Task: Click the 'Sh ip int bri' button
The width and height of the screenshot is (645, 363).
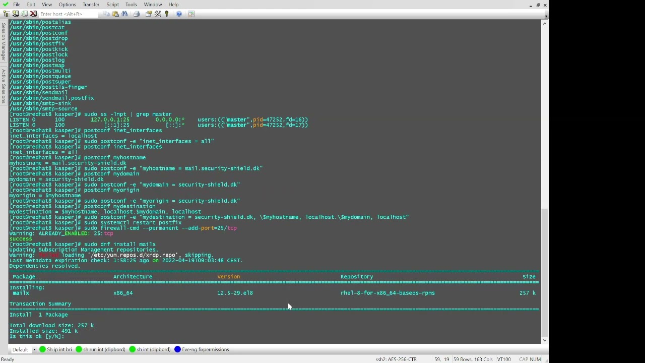Action: pyautogui.click(x=55, y=349)
